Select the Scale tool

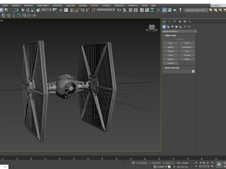pos(33,10)
